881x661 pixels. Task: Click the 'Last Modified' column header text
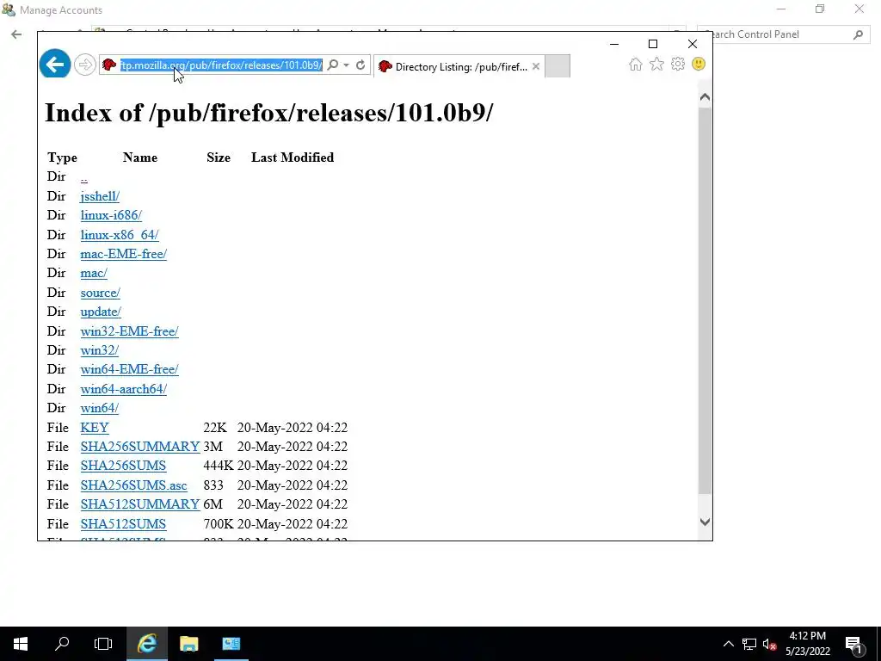click(x=293, y=158)
